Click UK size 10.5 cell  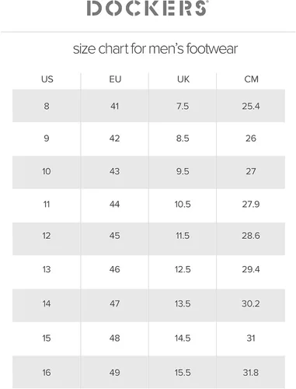coord(183,204)
